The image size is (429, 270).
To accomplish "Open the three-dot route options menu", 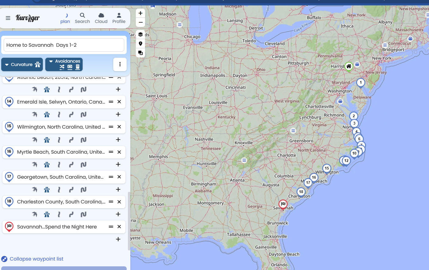I will point(120,64).
